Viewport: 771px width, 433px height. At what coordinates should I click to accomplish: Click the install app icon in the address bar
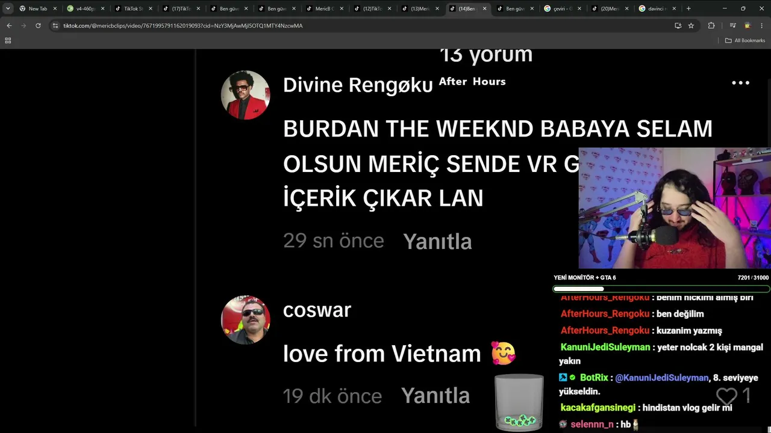pyautogui.click(x=678, y=26)
